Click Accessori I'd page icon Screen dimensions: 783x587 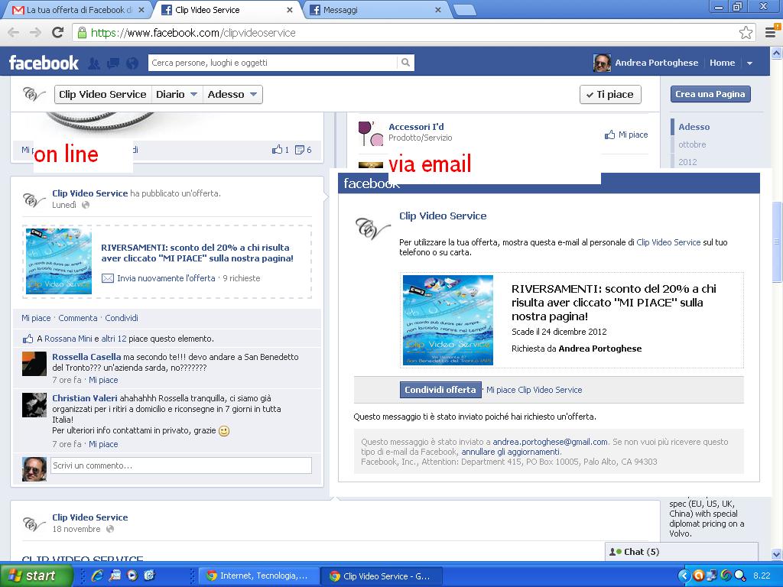[x=371, y=133]
